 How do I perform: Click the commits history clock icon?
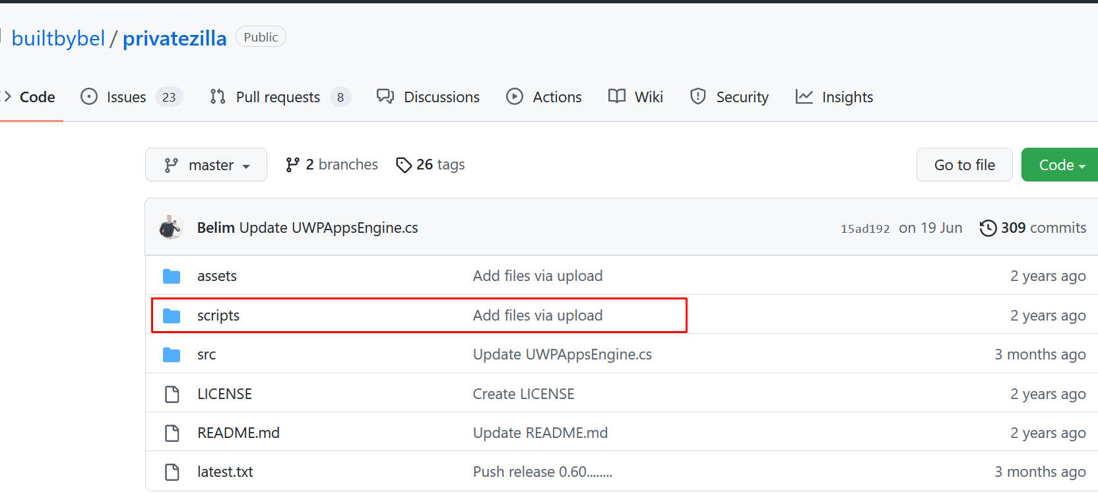pyautogui.click(x=988, y=228)
